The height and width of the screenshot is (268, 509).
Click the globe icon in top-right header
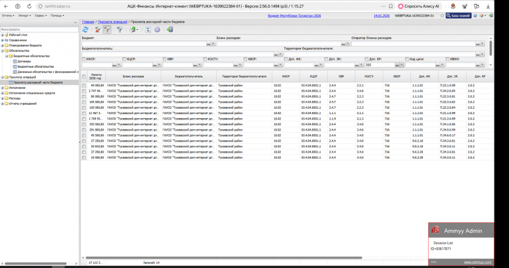coord(475,16)
